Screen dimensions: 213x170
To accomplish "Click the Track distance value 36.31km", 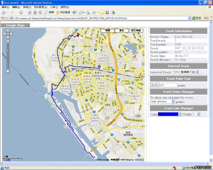I will coord(180,60).
